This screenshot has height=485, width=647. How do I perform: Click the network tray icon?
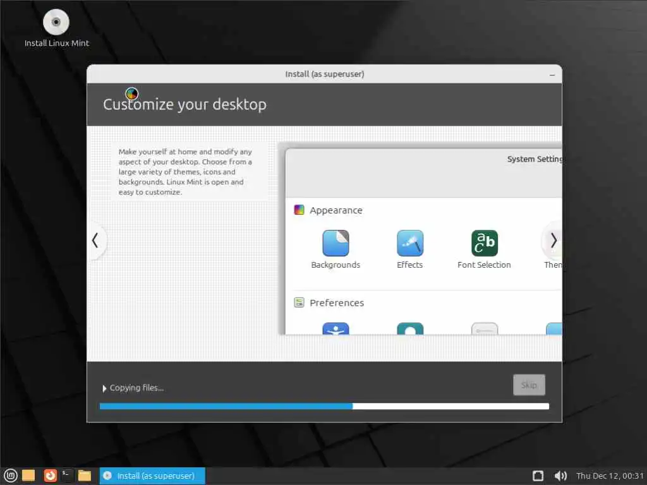tap(538, 476)
